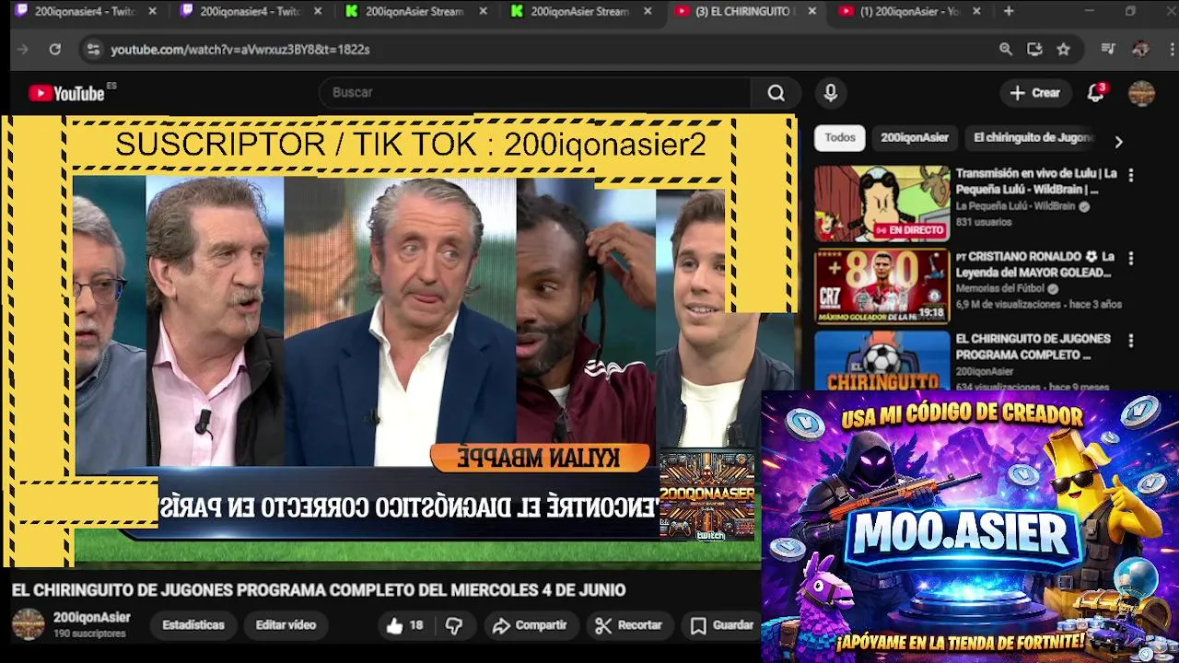The image size is (1179, 663).
Task: Open options for the Cristiano Ronaldo video
Action: pyautogui.click(x=1130, y=259)
